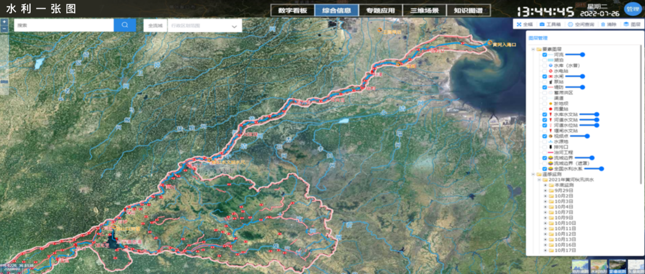Expand the 10月10日 folder
Image resolution: width=645 pixels, height=274 pixels.
545,223
